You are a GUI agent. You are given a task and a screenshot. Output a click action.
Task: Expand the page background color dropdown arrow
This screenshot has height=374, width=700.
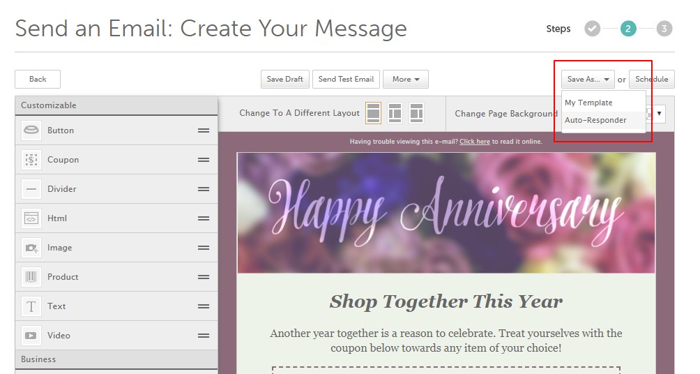[x=659, y=114]
